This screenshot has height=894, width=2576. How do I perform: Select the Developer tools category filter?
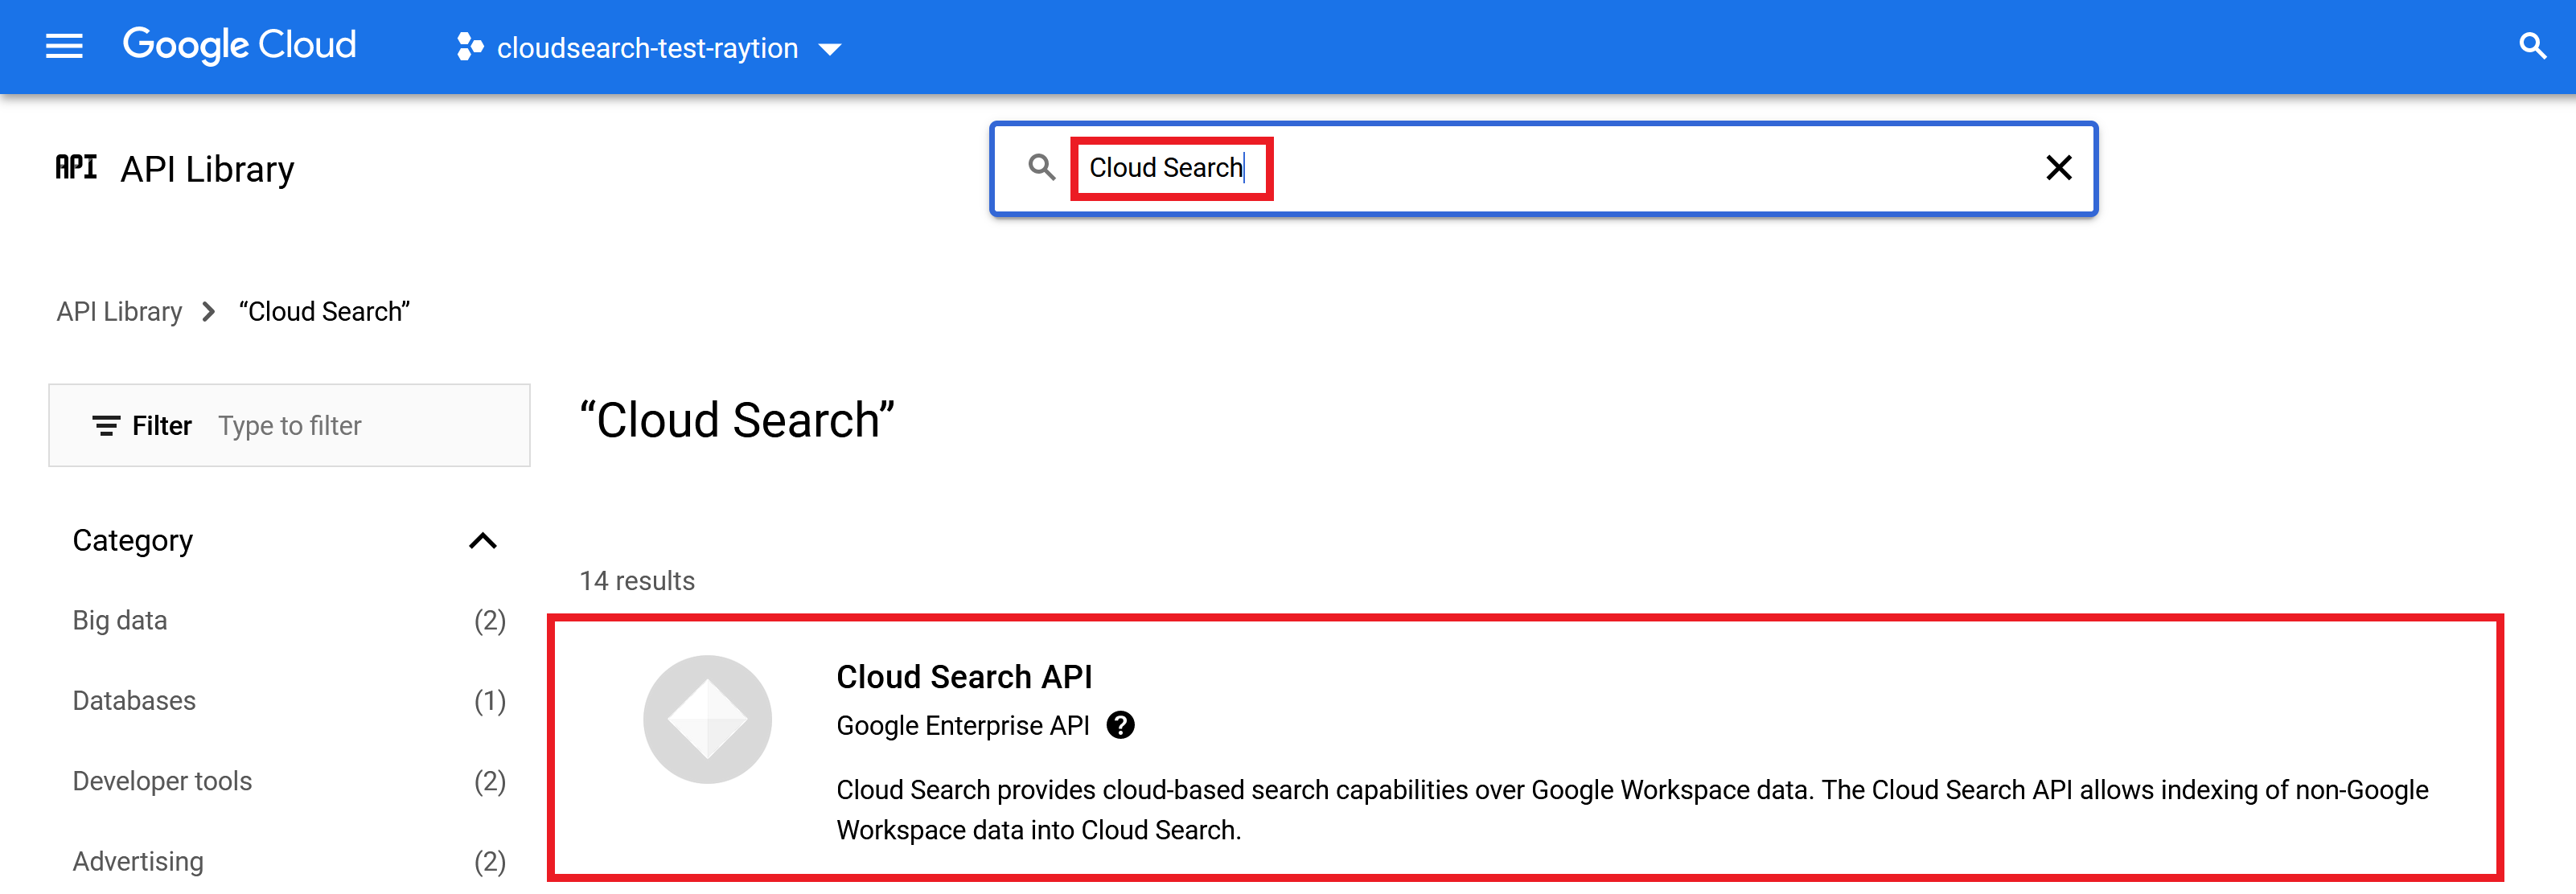click(162, 780)
